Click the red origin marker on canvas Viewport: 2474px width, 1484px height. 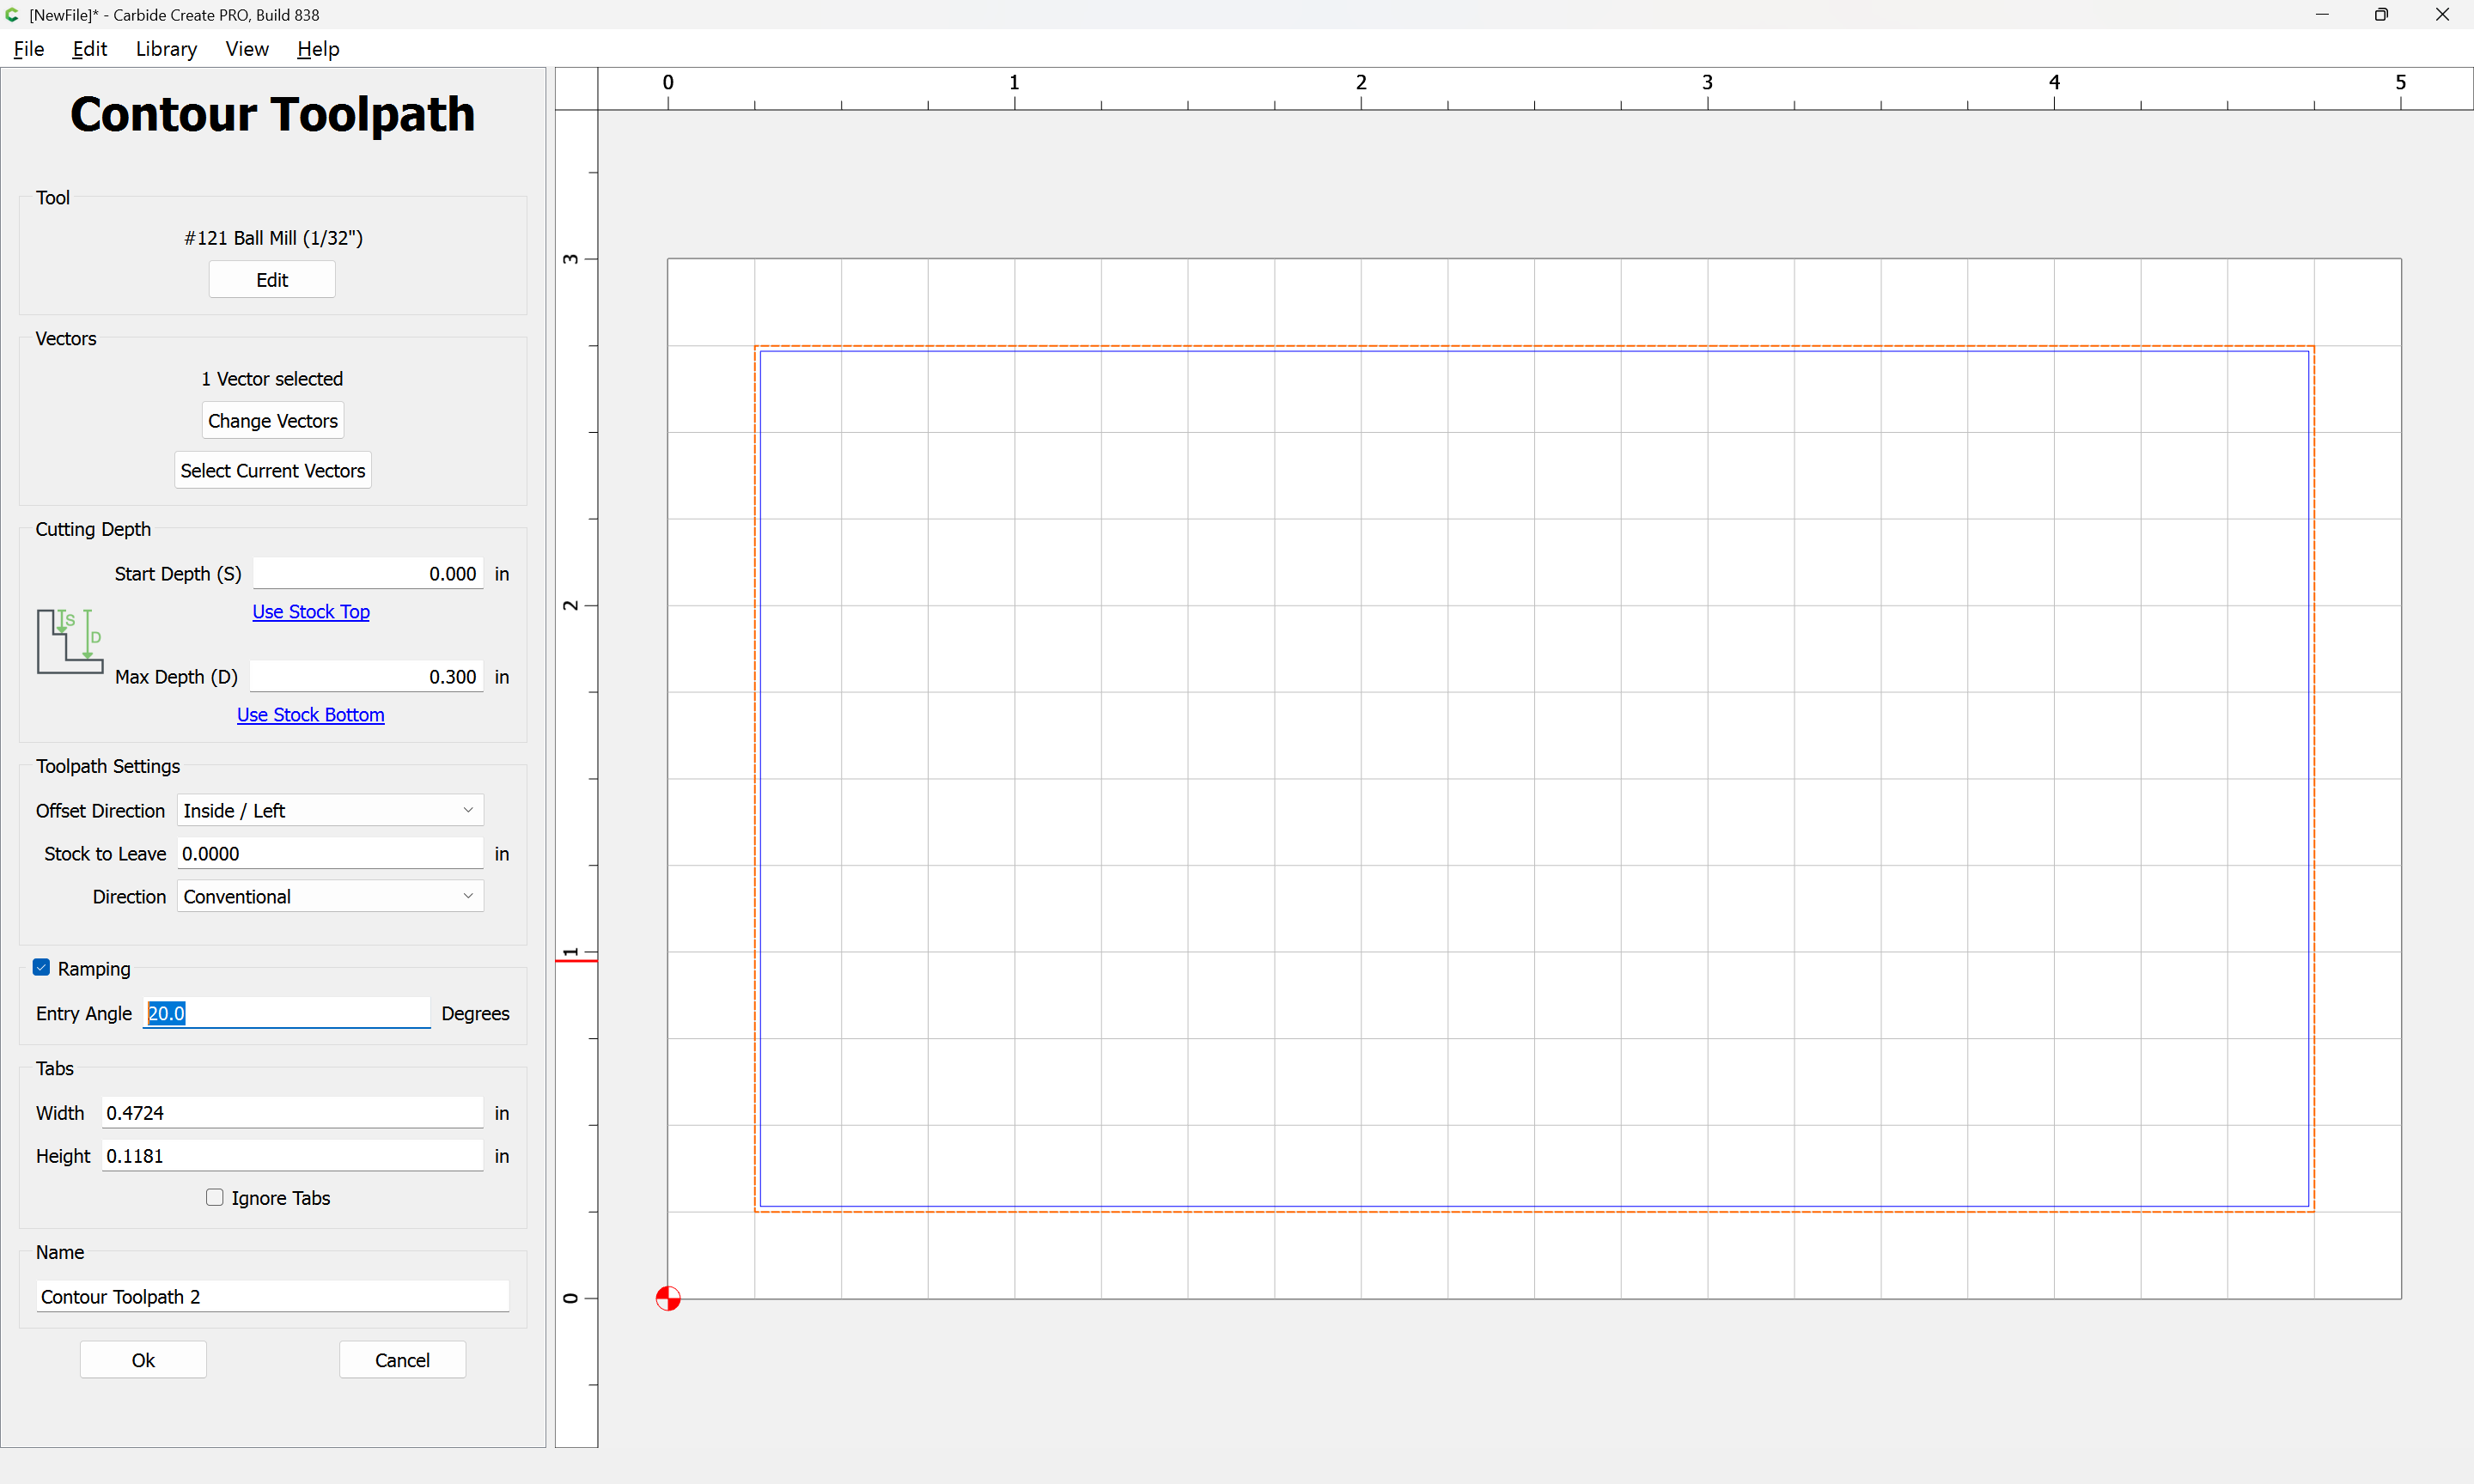668,1298
